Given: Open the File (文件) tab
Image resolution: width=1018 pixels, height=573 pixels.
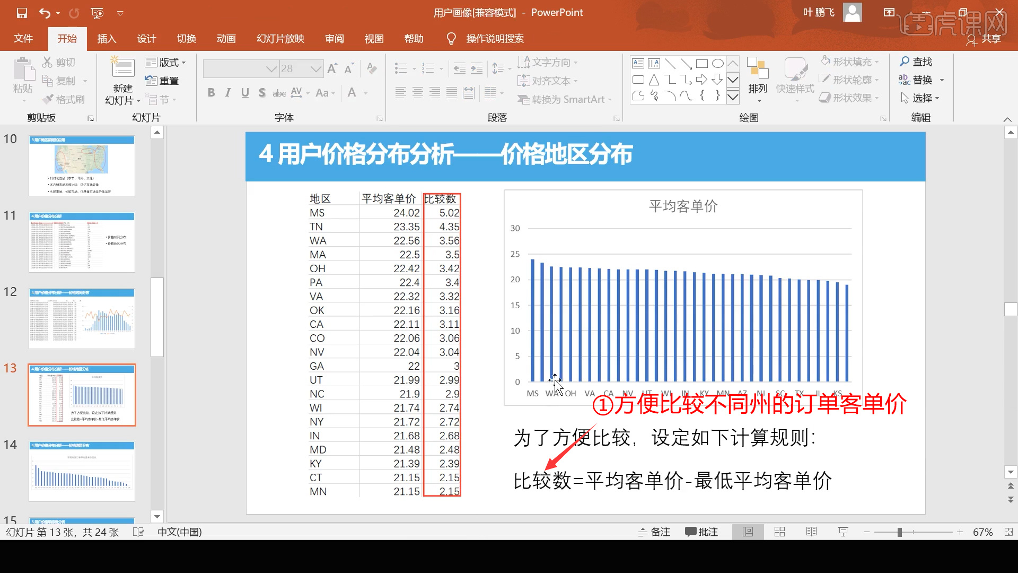Looking at the screenshot, I should click(x=23, y=39).
